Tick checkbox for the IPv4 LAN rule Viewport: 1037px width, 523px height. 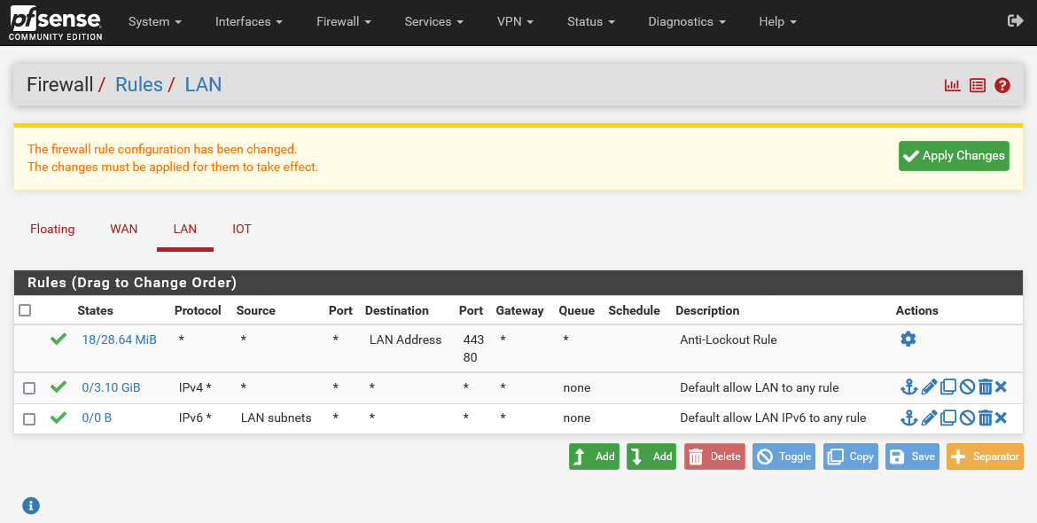[29, 388]
